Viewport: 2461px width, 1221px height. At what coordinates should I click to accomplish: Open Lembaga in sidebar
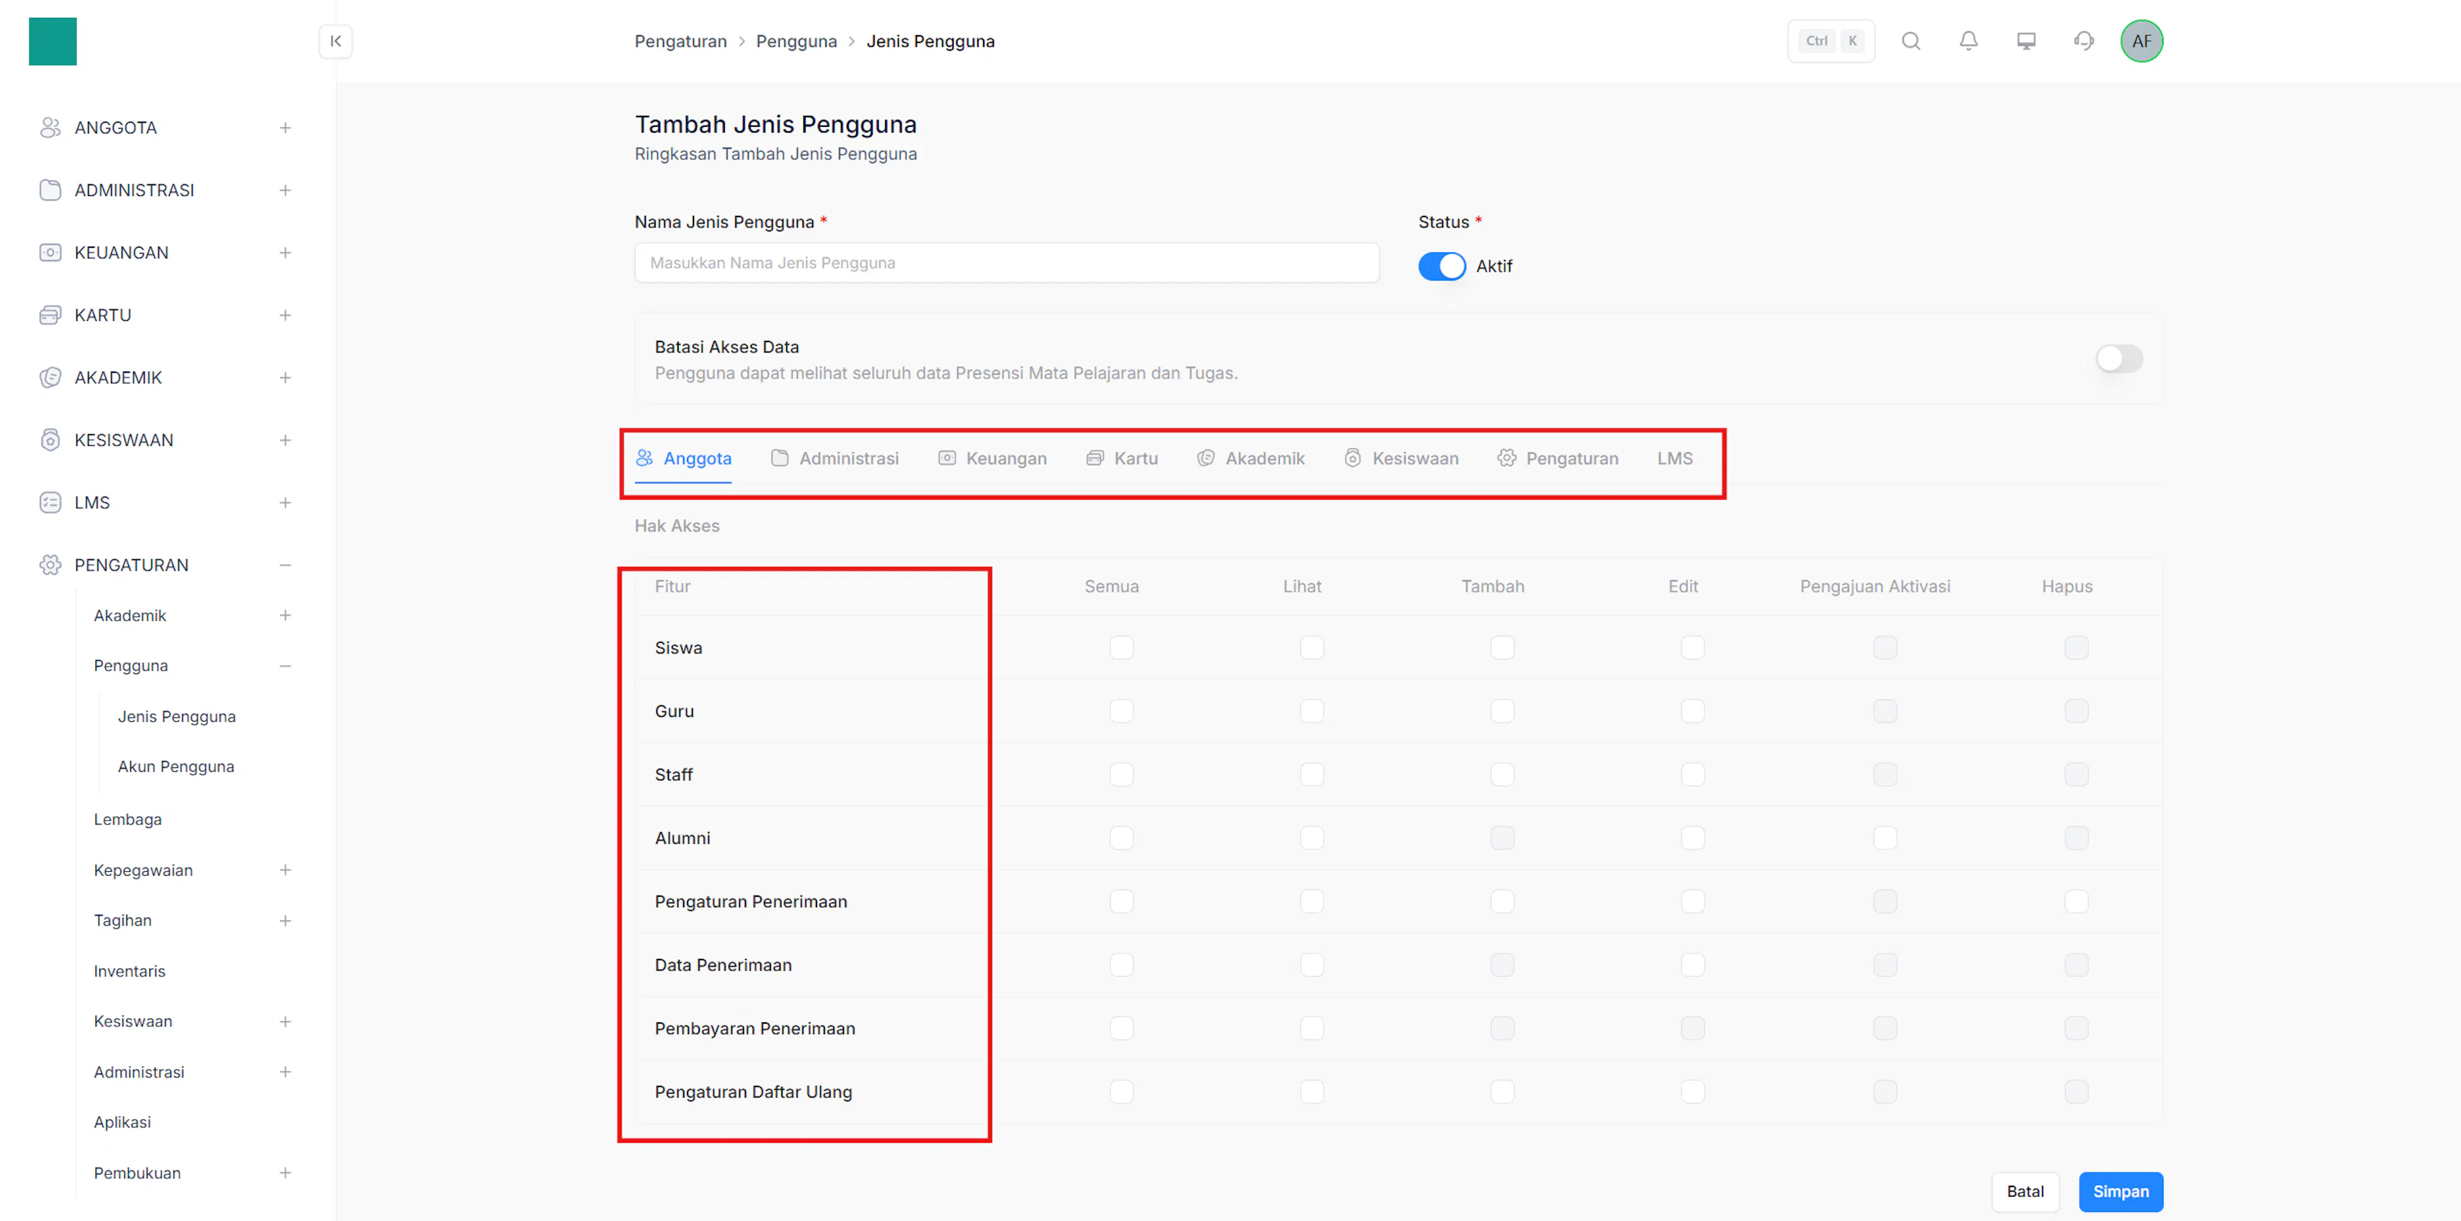[128, 819]
